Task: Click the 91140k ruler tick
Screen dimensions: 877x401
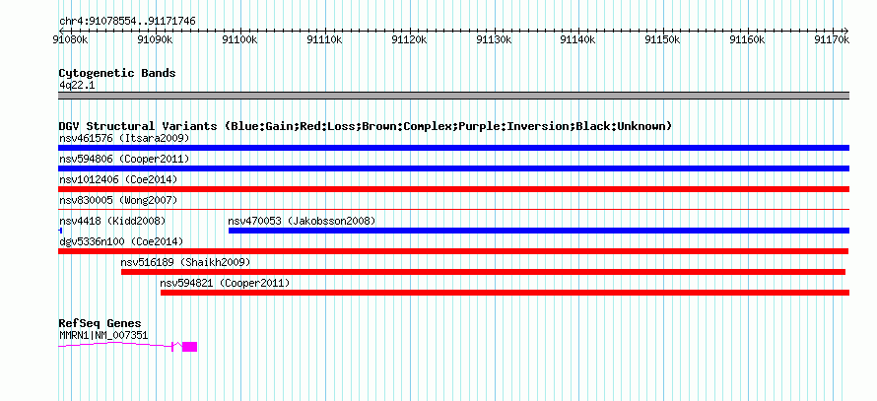Action: tap(578, 39)
